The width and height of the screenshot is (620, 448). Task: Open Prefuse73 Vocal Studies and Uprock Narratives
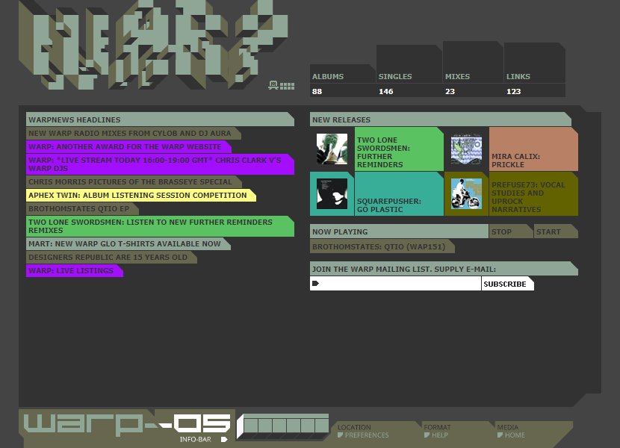pos(533,193)
